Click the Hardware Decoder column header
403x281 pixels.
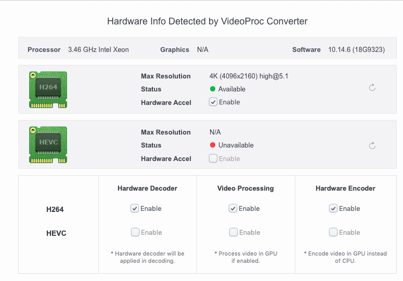[148, 189]
